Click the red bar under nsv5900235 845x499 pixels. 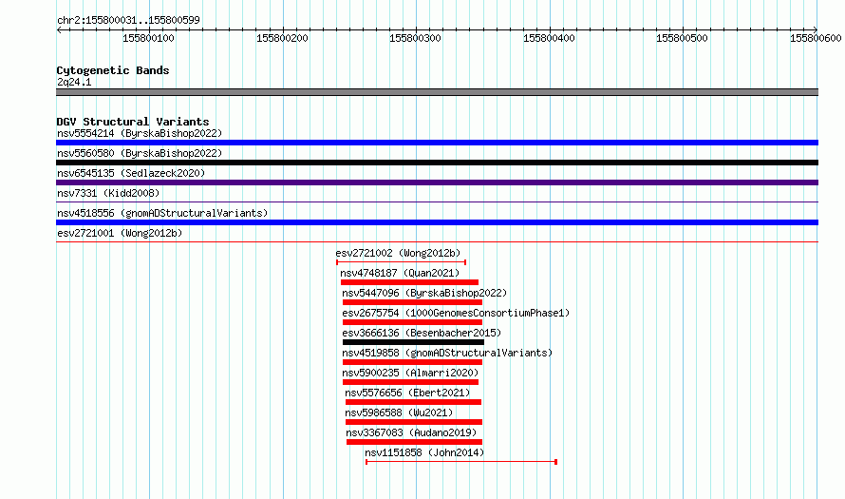411,382
